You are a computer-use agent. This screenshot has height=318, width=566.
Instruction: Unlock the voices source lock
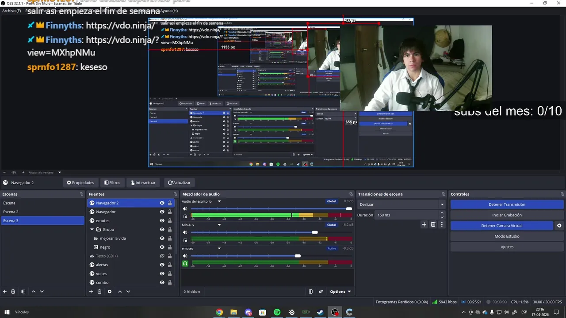click(x=169, y=274)
